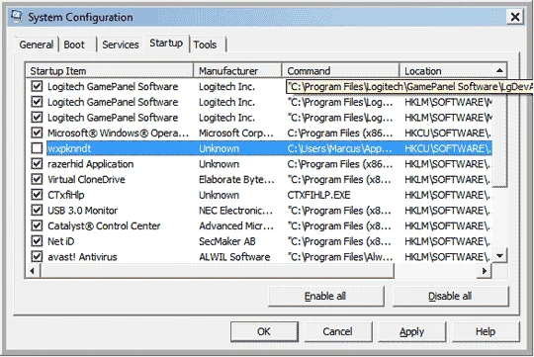Image resolution: width=534 pixels, height=357 pixels.
Task: Disable avast! Antivirus startup checkbox
Action: [x=37, y=256]
